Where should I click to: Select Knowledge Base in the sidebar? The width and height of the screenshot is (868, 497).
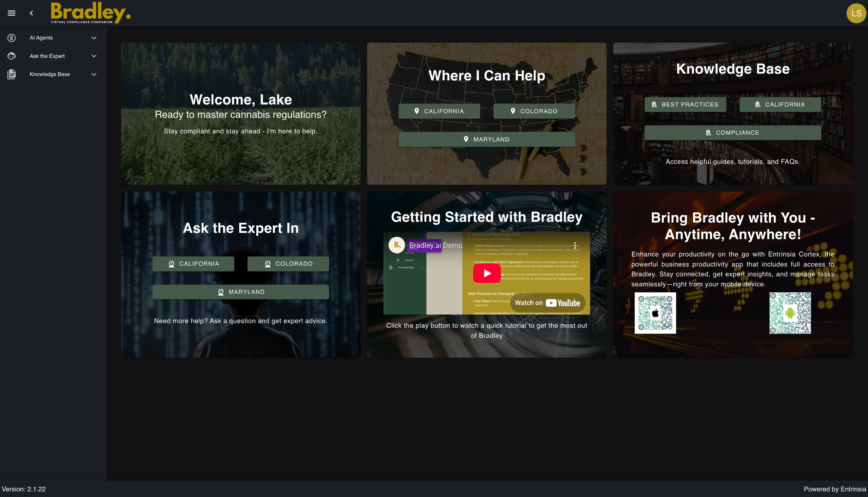50,74
